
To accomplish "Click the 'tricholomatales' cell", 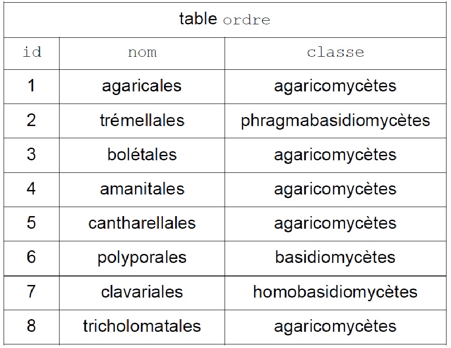I will (142, 327).
